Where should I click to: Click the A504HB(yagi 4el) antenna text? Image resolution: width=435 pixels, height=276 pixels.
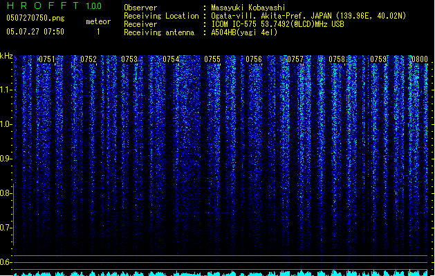click(x=244, y=32)
